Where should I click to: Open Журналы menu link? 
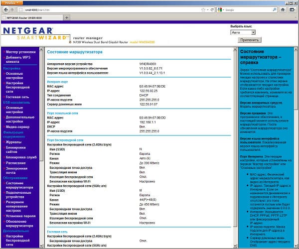tap(13, 142)
